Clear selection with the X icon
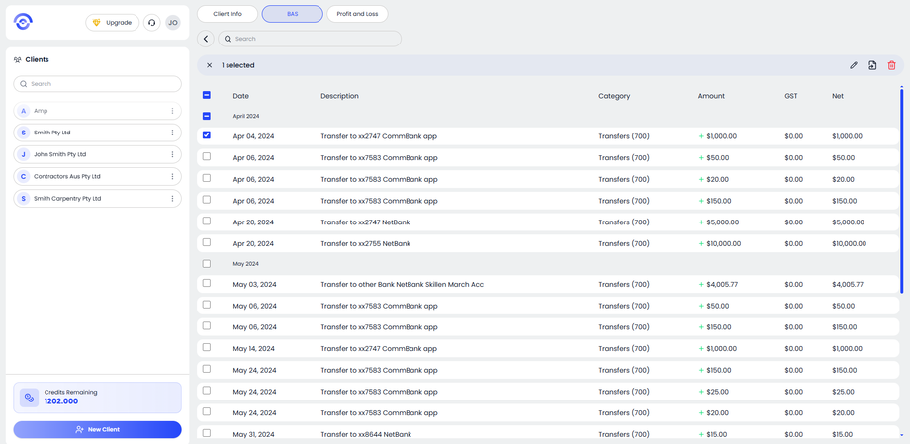The width and height of the screenshot is (910, 444). click(x=210, y=65)
